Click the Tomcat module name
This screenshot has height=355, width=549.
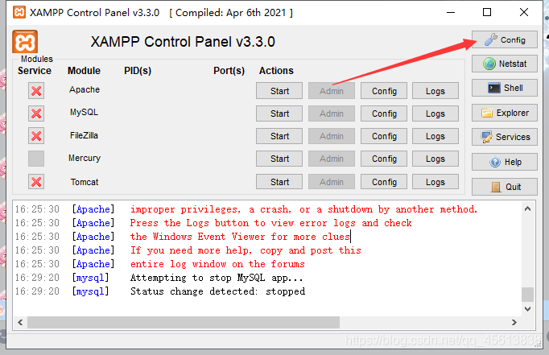tap(85, 182)
